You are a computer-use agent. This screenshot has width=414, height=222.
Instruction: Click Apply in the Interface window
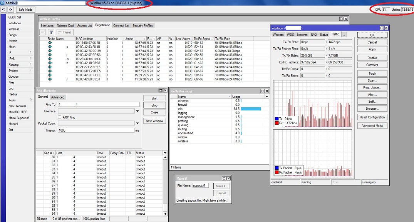click(372, 49)
